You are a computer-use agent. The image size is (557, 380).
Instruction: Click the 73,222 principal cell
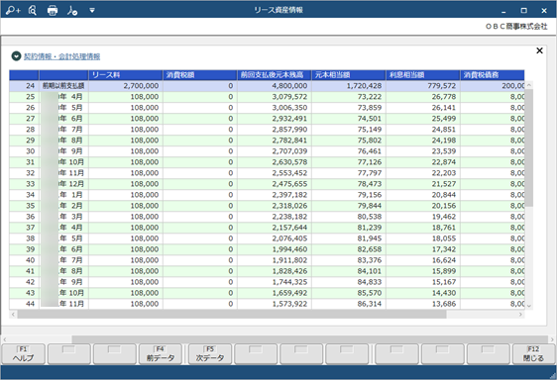pyautogui.click(x=349, y=97)
